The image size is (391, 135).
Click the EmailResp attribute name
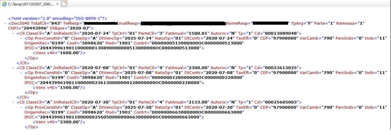tap(128, 23)
